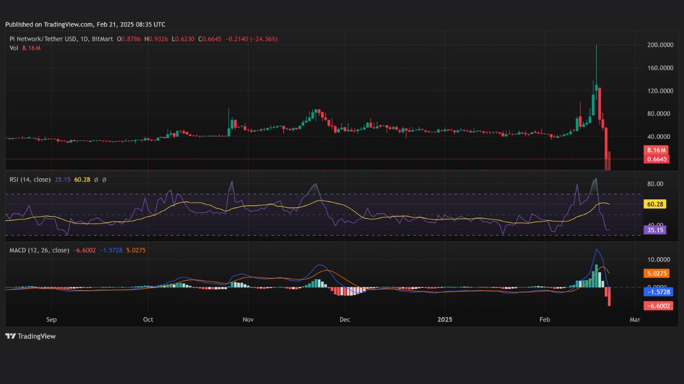The height and width of the screenshot is (384, 684).
Task: Click the TradingView logo at chart bottom
Action: 30,336
